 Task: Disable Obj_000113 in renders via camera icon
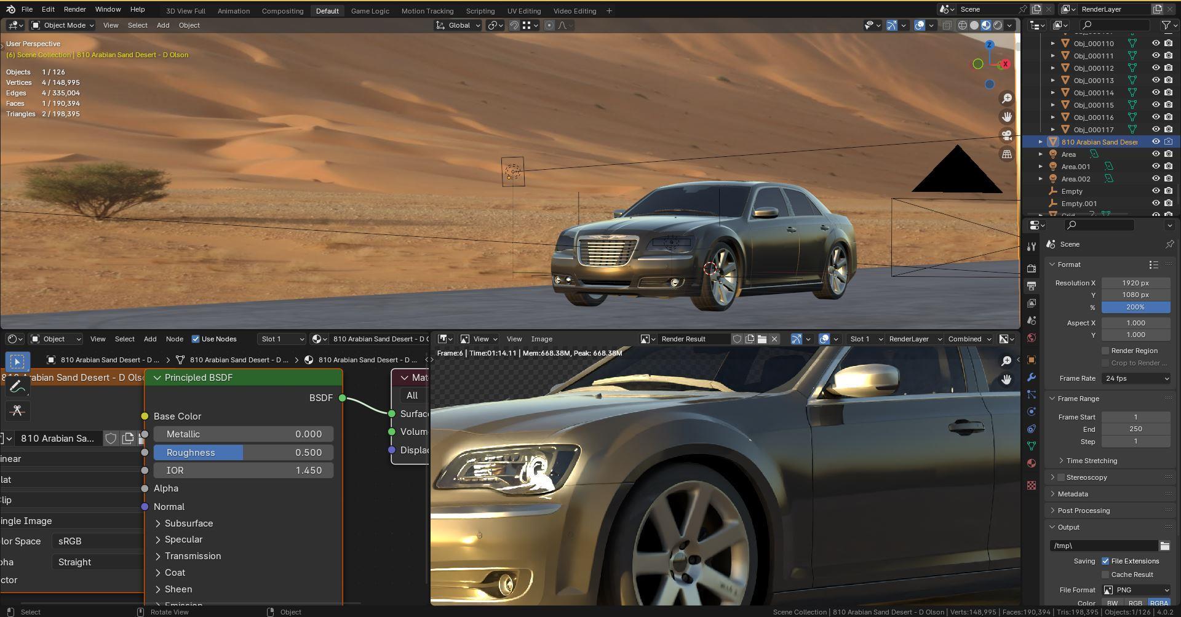[1169, 81]
